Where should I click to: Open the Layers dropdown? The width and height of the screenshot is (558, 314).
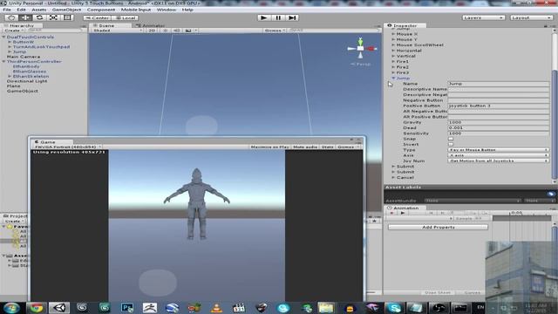click(483, 17)
